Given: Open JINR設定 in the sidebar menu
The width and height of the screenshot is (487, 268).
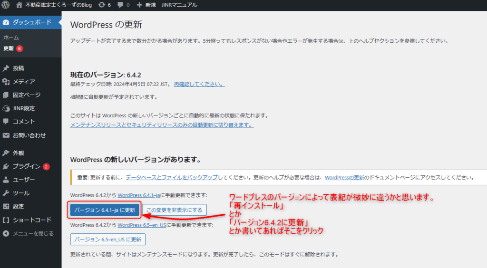Looking at the screenshot, I should tap(24, 108).
